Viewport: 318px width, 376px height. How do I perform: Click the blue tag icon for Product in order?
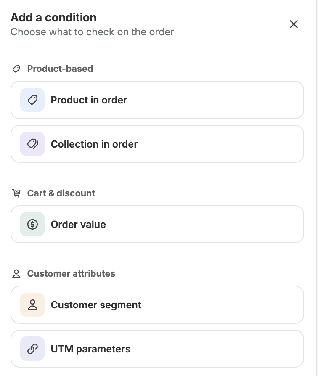[x=32, y=100]
